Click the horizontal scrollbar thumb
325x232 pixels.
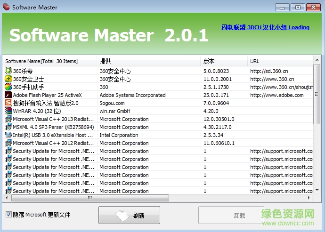[90, 198]
